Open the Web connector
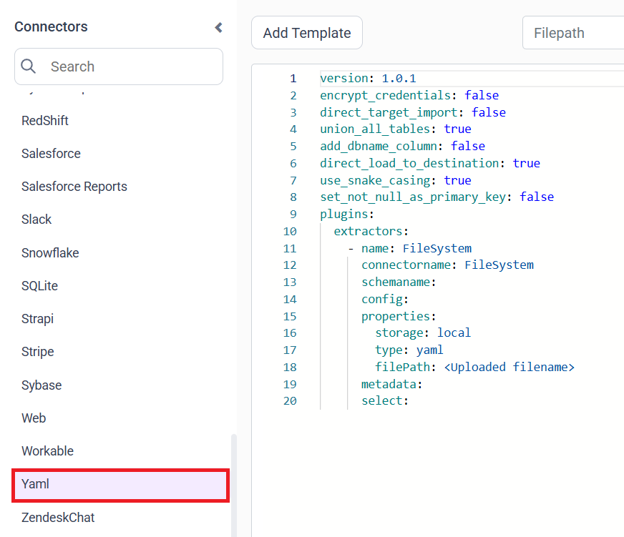This screenshot has height=537, width=624. 34,418
